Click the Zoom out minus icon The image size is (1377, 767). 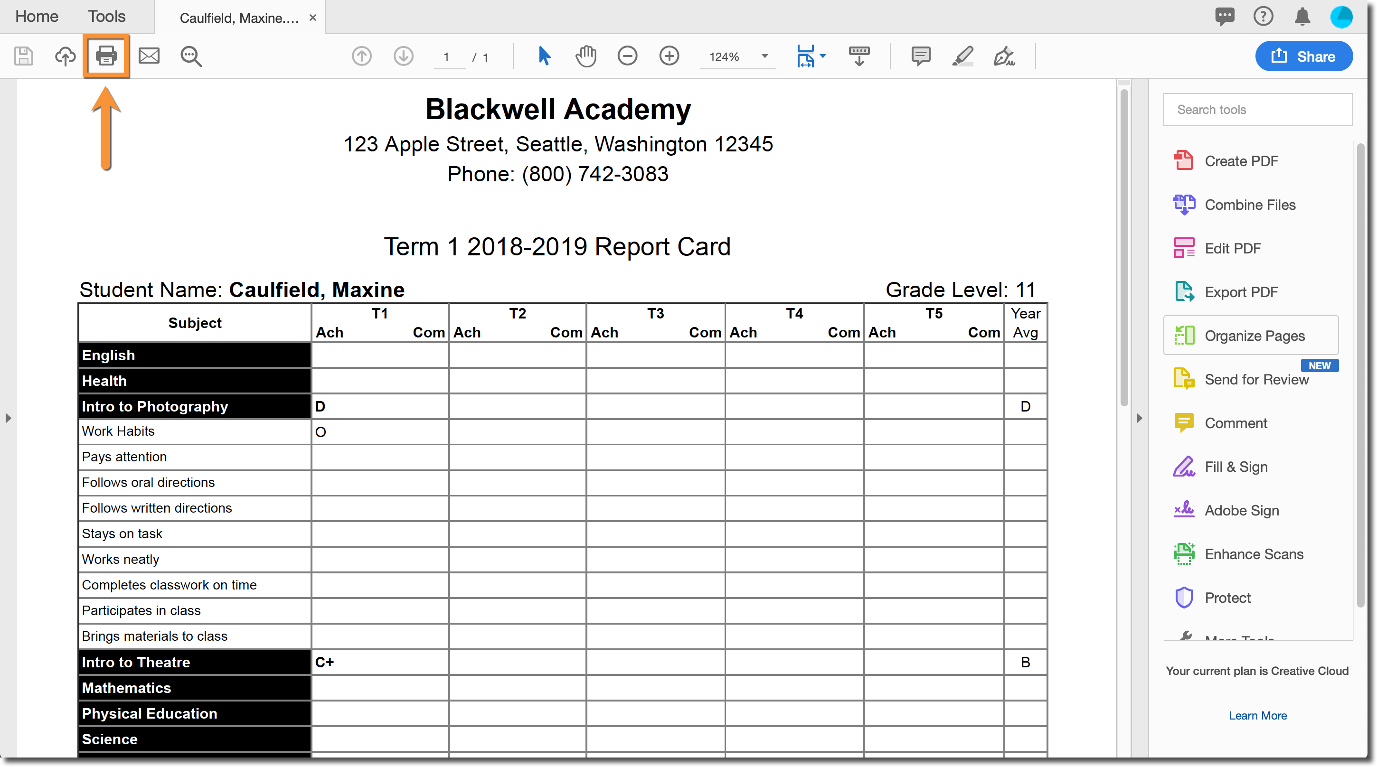[x=627, y=56]
